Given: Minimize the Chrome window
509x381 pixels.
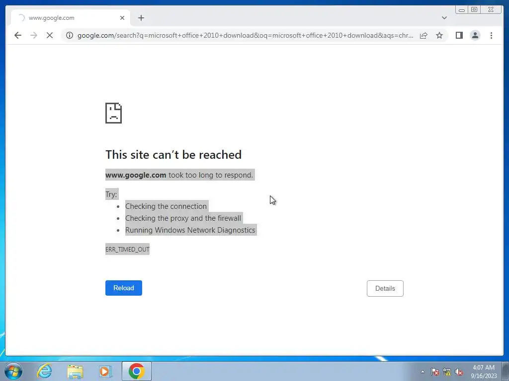Looking at the screenshot, I should 462,10.
